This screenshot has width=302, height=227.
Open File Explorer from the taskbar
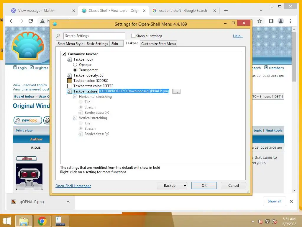point(24,221)
